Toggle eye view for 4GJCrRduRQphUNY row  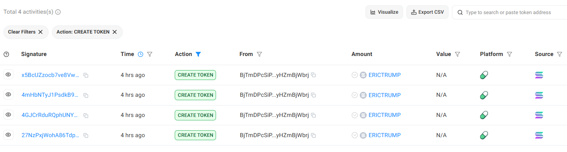[x=8, y=115]
